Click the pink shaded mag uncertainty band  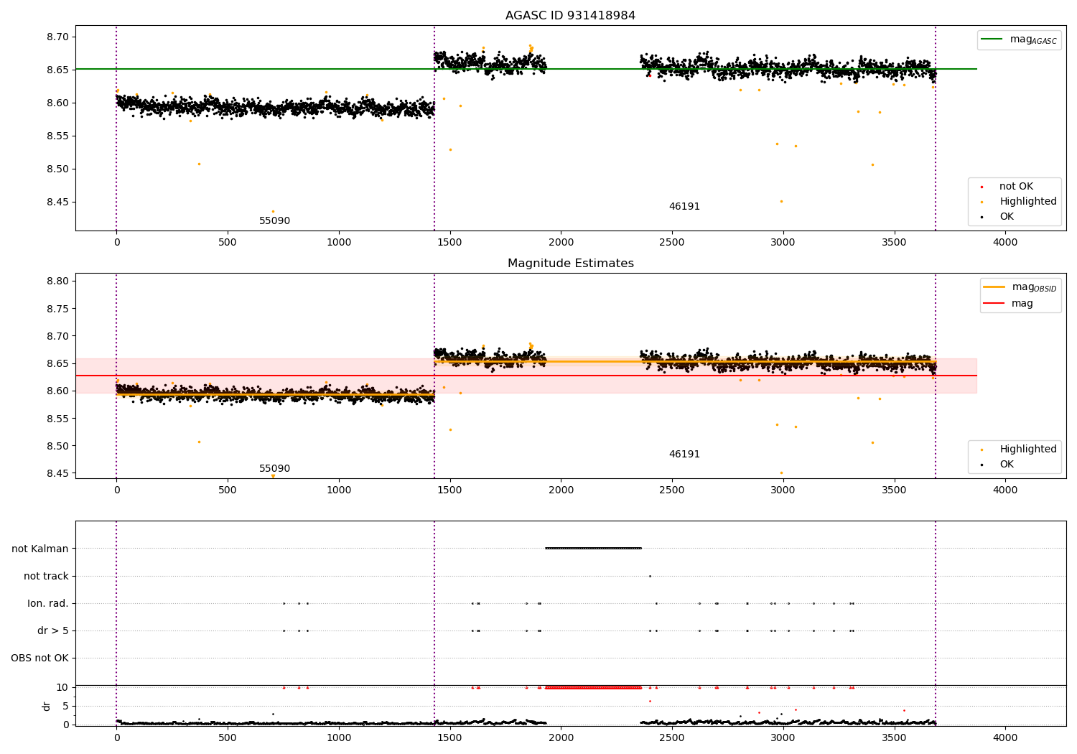pyautogui.click(x=526, y=376)
